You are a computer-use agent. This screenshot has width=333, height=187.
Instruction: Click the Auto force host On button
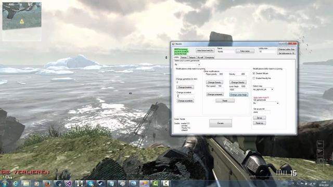pyautogui.click(x=205, y=50)
